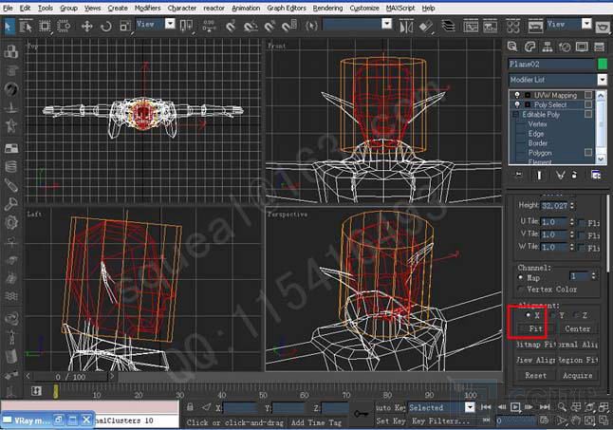Screen dimensions: 613x430
Task: Open the Schematic View icon
Action: point(491,27)
